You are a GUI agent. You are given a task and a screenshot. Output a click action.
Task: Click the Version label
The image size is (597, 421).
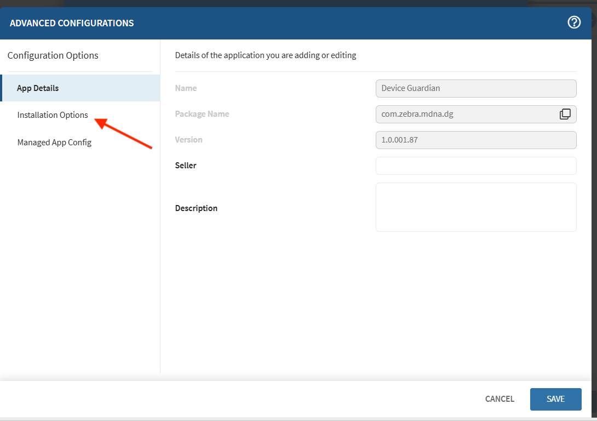[x=188, y=140]
